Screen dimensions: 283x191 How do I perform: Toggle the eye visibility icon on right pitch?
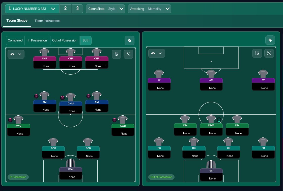(153, 53)
